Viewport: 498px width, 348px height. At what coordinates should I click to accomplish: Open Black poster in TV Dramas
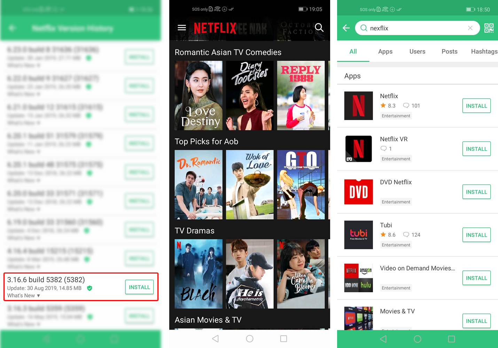(x=199, y=274)
